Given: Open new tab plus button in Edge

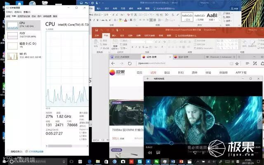Looking at the screenshot, I should click(239, 57).
